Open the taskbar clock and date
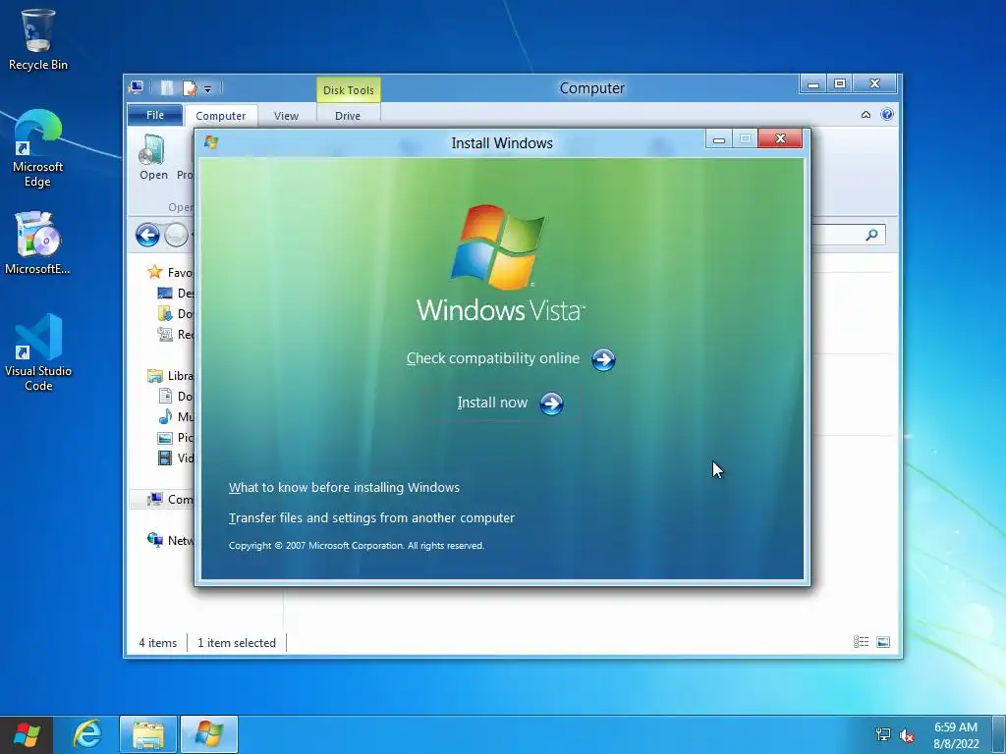Image resolution: width=1006 pixels, height=754 pixels. [x=955, y=735]
